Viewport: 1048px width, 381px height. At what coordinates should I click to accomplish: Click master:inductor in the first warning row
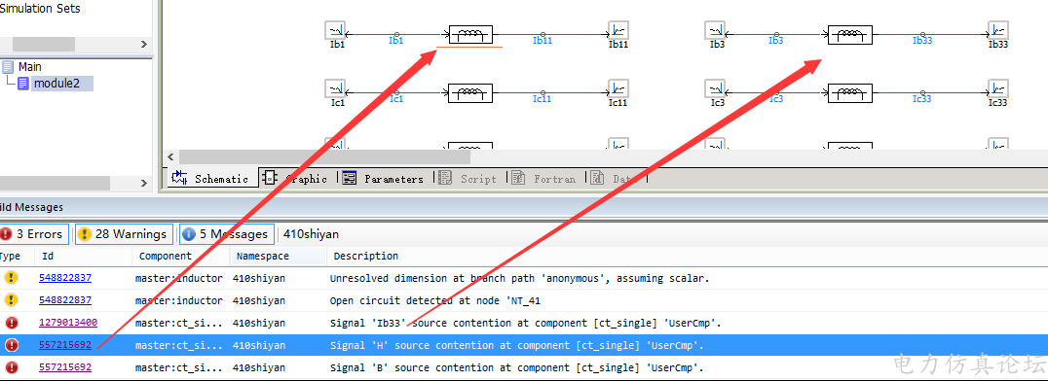click(179, 278)
